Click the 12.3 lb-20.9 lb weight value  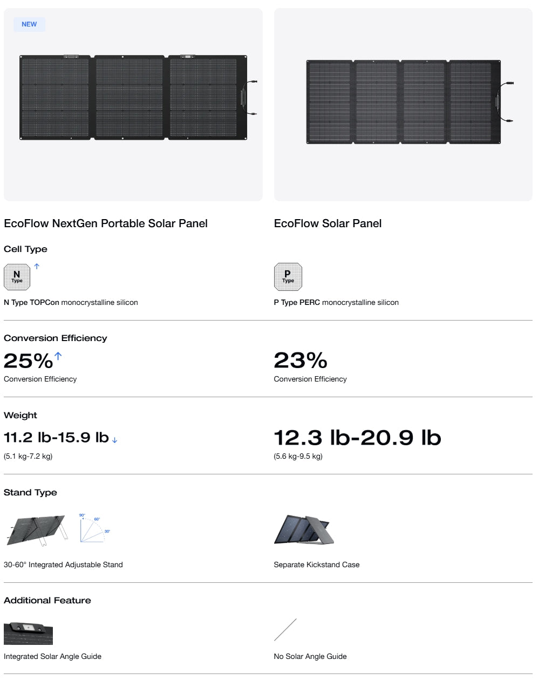pos(357,438)
